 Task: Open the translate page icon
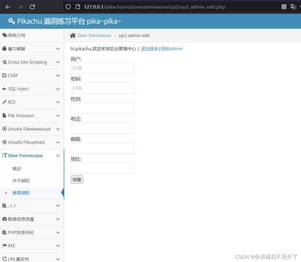[x=293, y=7]
